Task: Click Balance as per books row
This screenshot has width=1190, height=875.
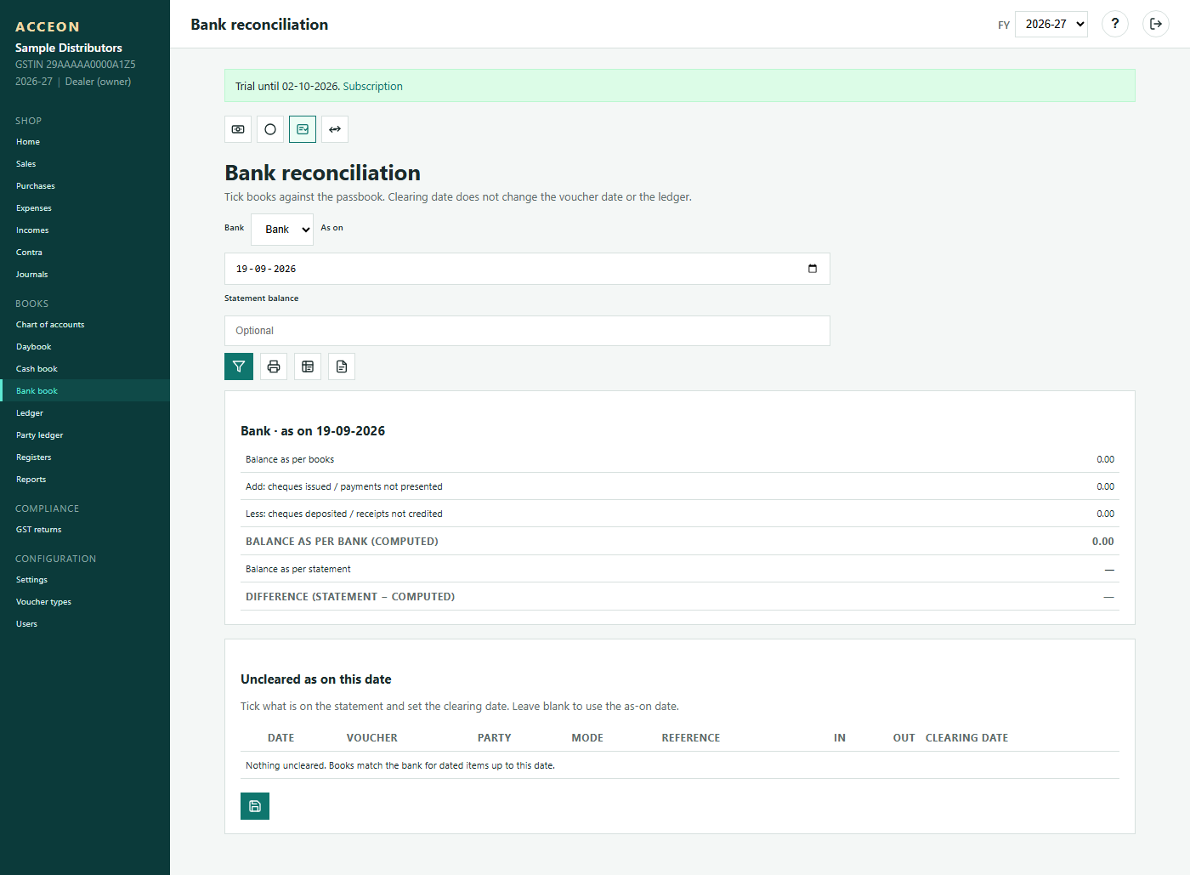Action: point(680,459)
